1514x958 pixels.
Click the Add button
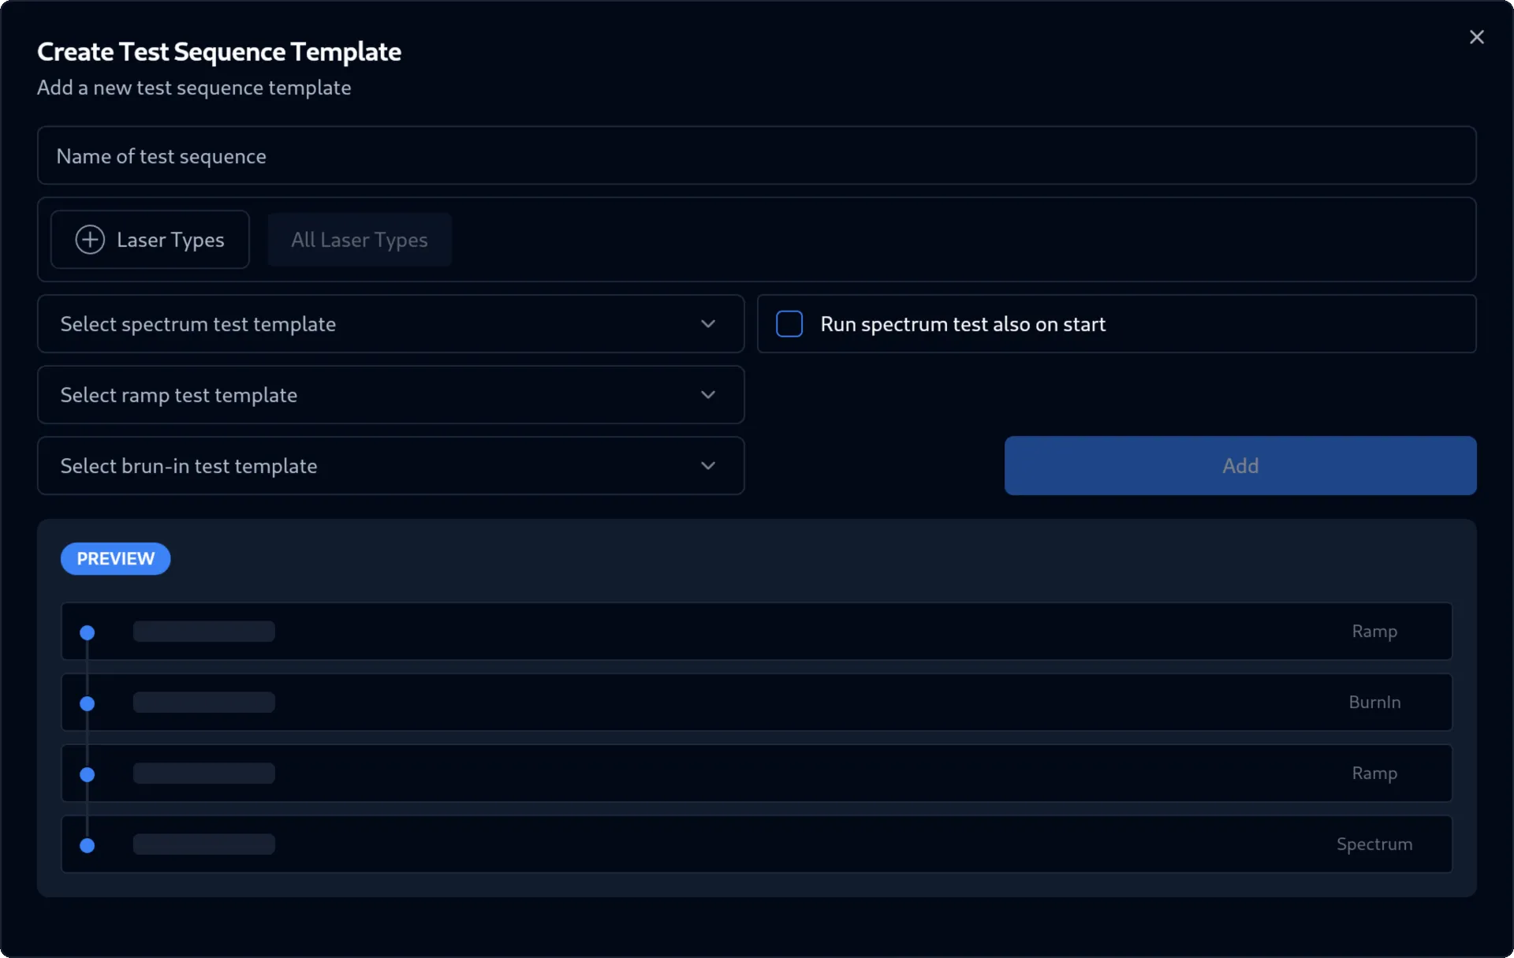(1240, 465)
